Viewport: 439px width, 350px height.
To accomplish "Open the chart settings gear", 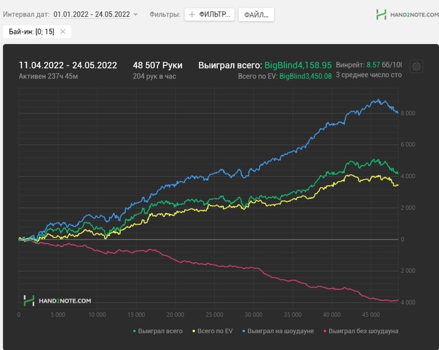I will (x=416, y=66).
